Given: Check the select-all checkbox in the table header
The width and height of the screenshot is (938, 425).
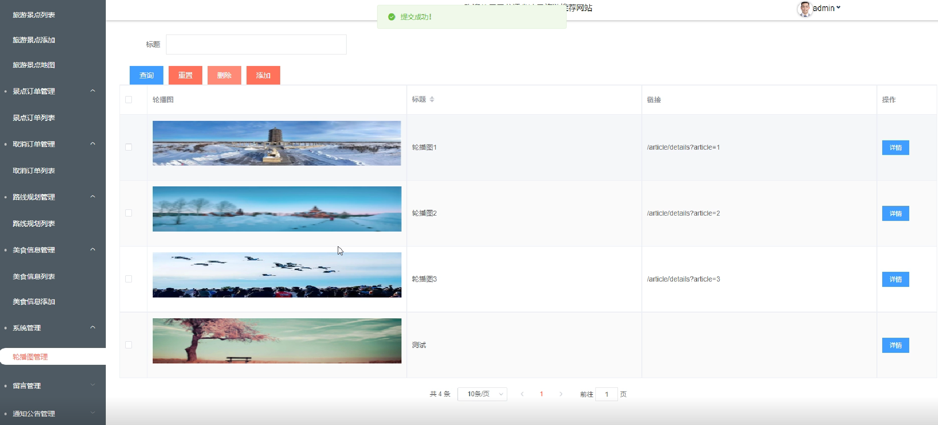Looking at the screenshot, I should [x=129, y=100].
